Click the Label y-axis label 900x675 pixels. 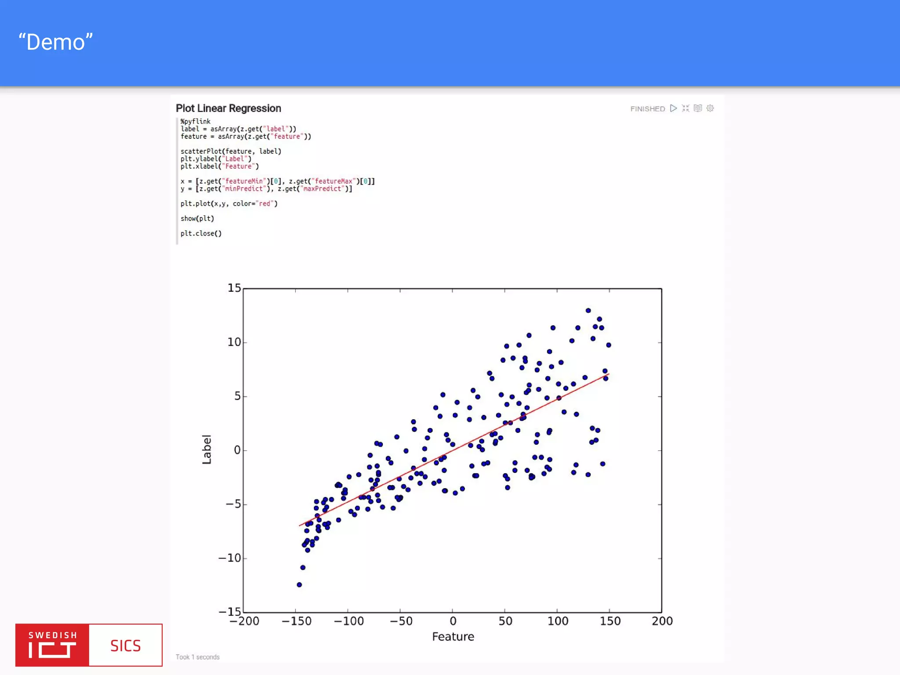(207, 450)
